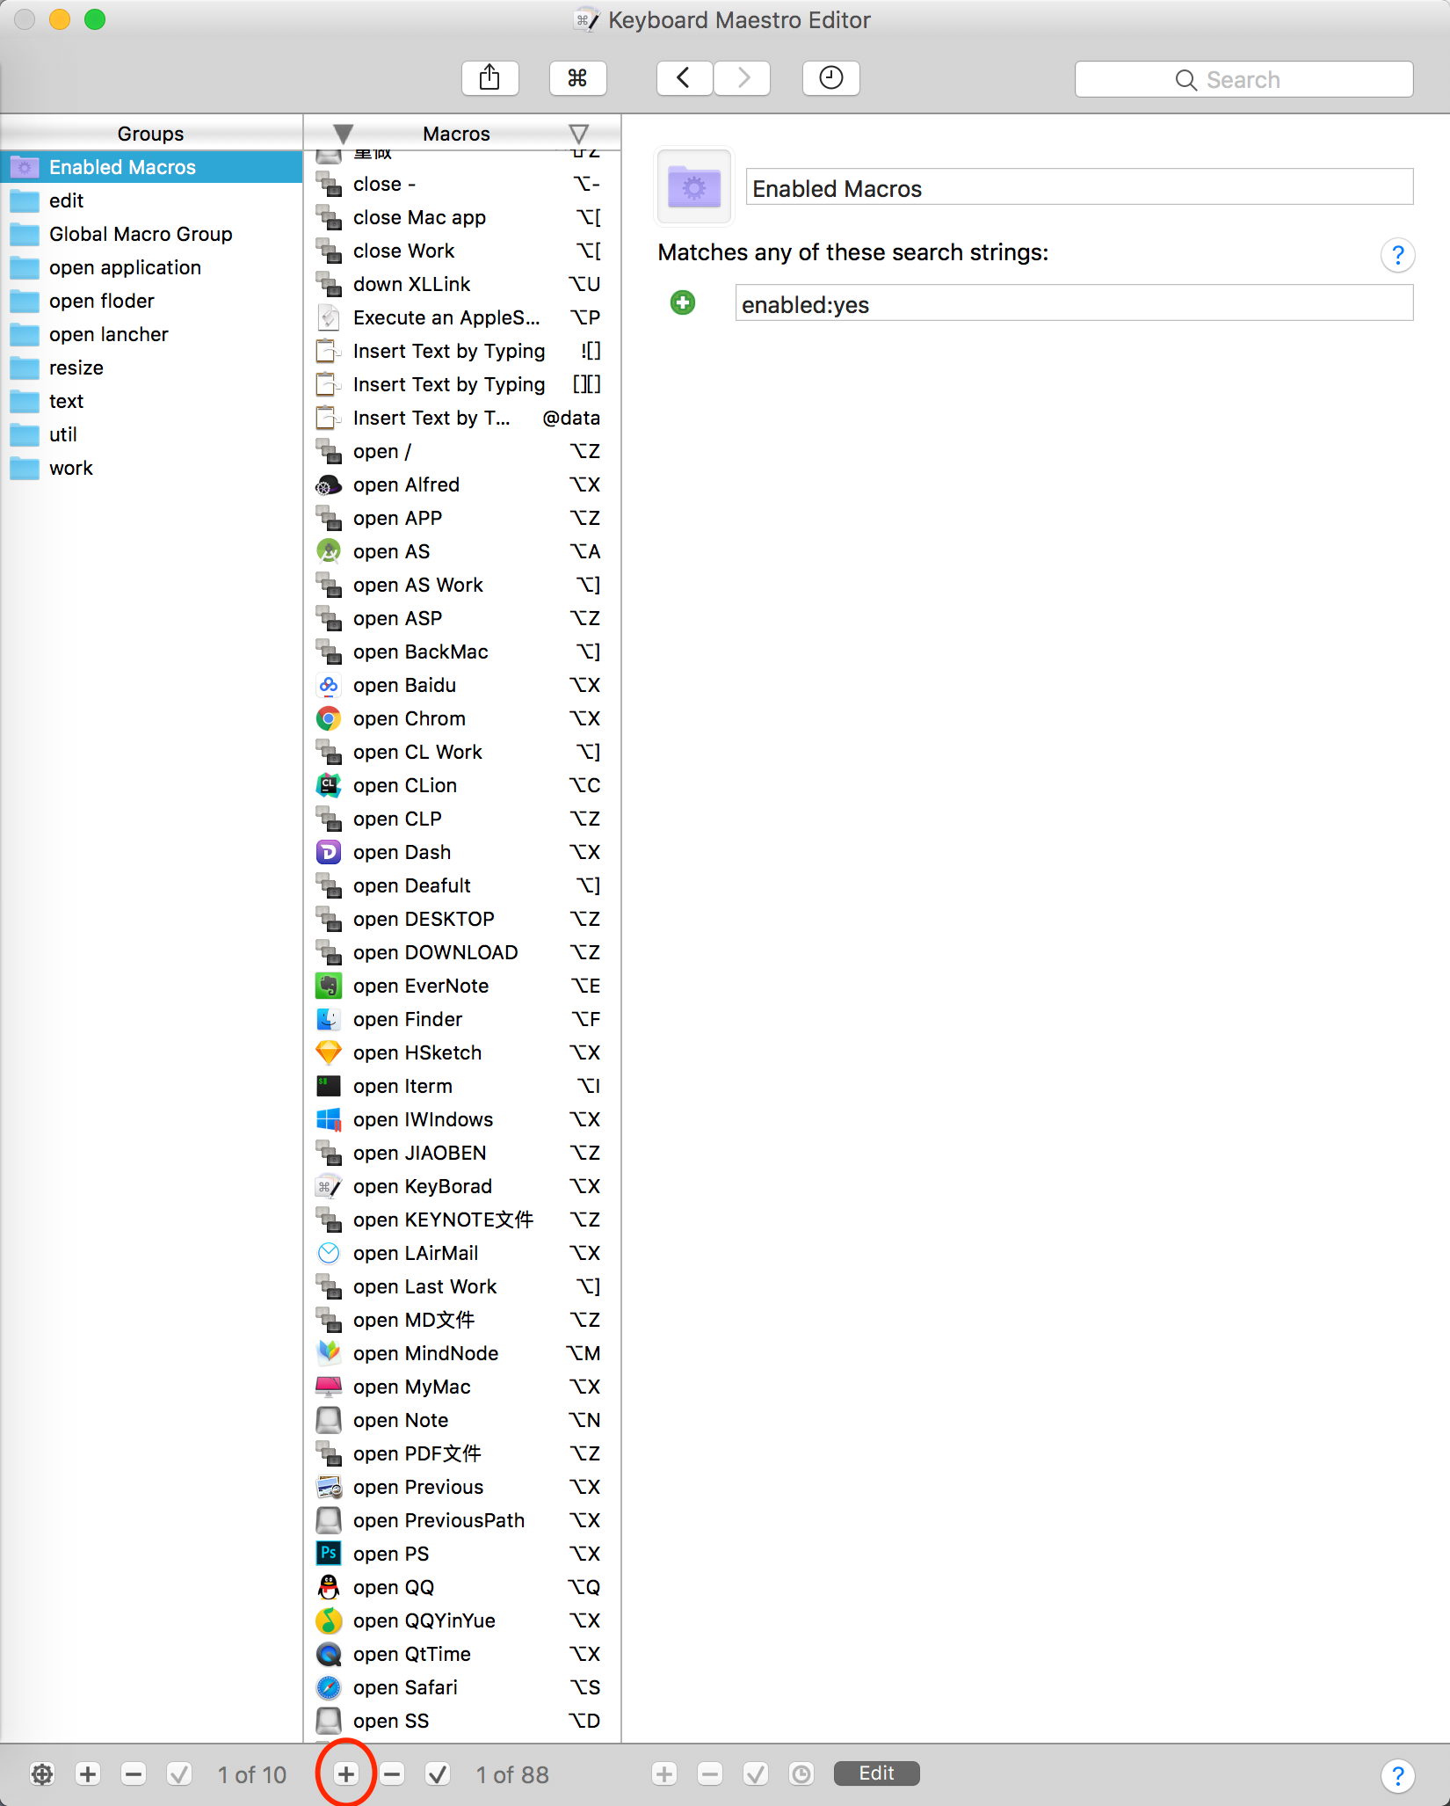Viewport: 1450px width, 1806px height.
Task: Select the Global Macro Group
Action: pyautogui.click(x=151, y=234)
